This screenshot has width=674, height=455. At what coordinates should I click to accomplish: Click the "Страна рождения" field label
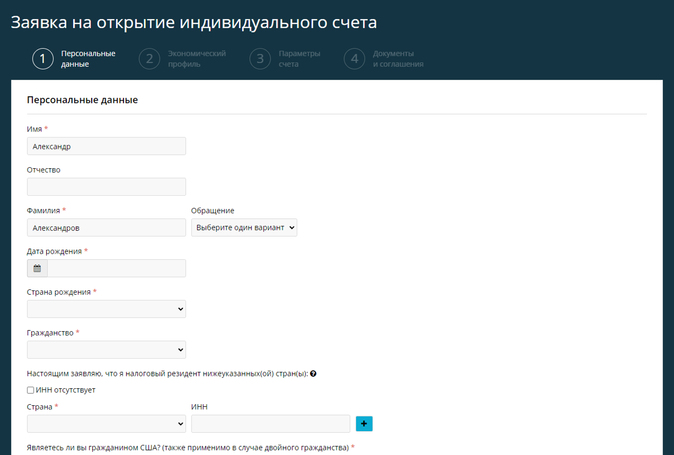[x=59, y=292]
